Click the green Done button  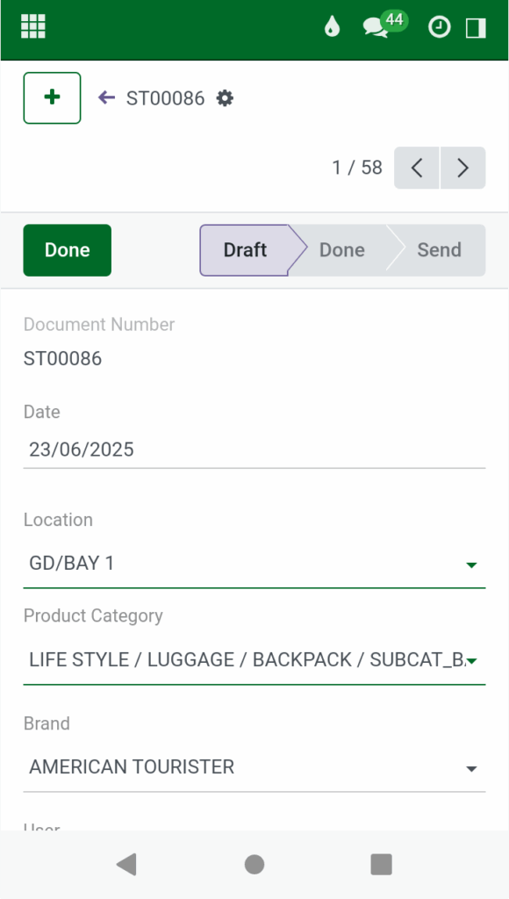coord(67,249)
